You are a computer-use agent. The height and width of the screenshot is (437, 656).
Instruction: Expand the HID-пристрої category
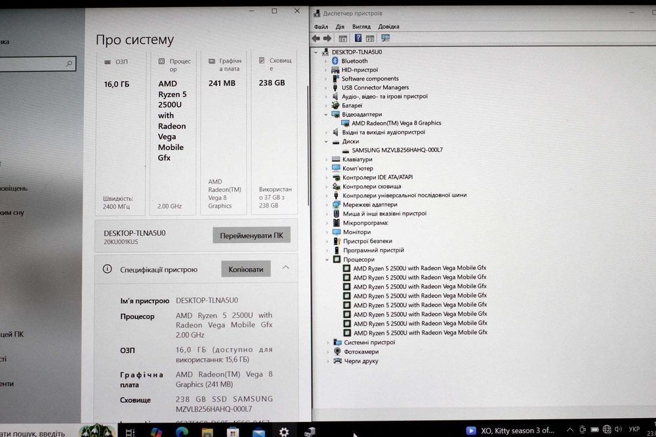click(326, 70)
